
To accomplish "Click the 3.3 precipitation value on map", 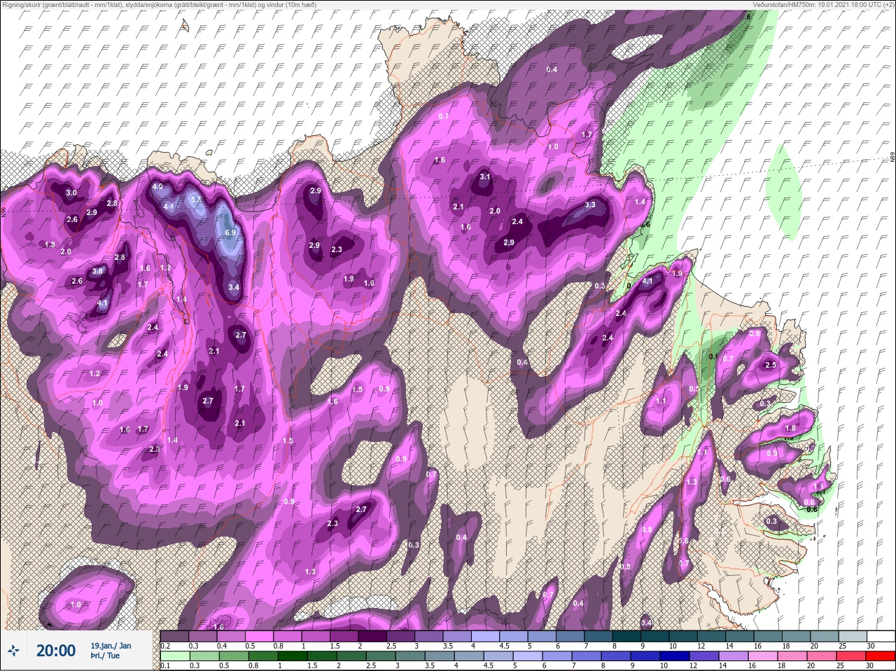I will click(x=590, y=205).
